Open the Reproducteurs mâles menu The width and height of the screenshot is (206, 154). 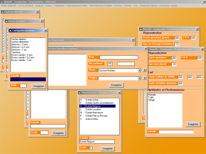pyautogui.click(x=77, y=6)
